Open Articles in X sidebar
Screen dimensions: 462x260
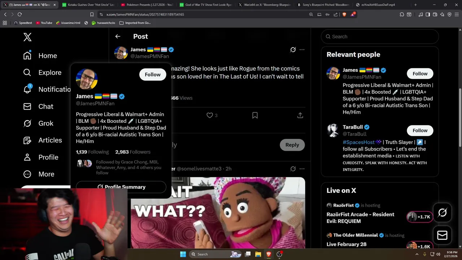pos(42,140)
